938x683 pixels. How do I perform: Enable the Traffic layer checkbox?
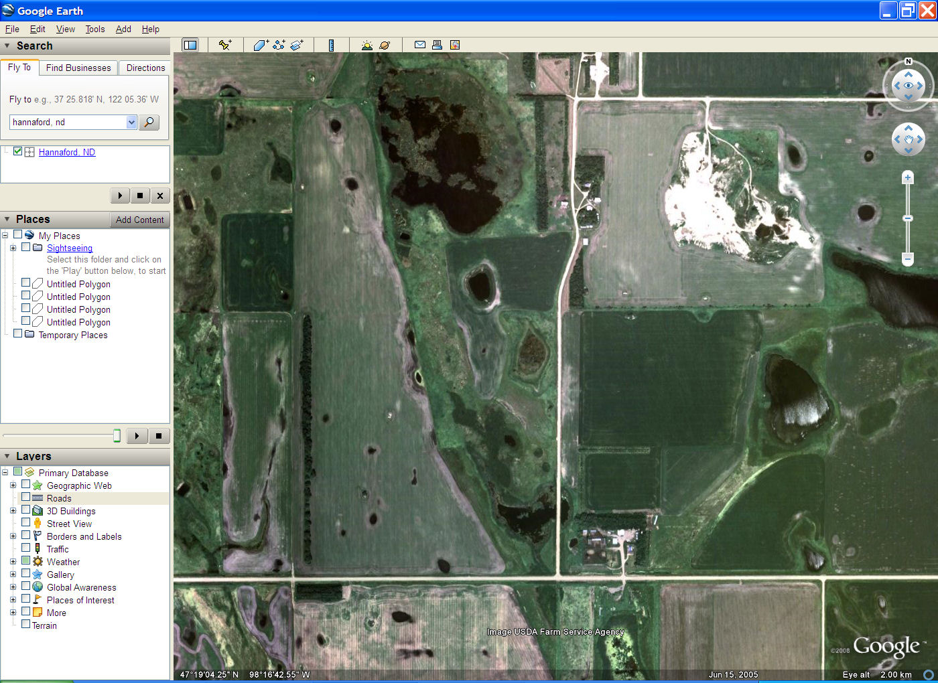(25, 548)
